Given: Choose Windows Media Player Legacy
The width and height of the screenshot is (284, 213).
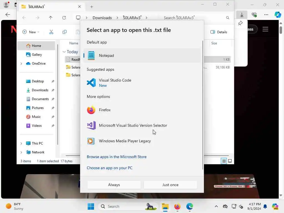Looking at the screenshot, I should pyautogui.click(x=142, y=141).
